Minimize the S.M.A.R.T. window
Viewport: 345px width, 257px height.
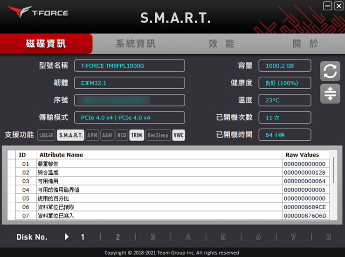coord(327,6)
